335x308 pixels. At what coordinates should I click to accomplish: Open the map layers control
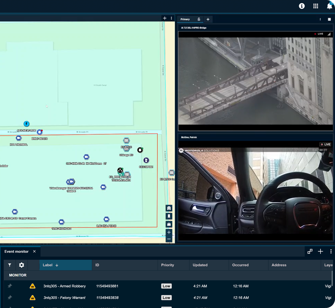pos(169,224)
